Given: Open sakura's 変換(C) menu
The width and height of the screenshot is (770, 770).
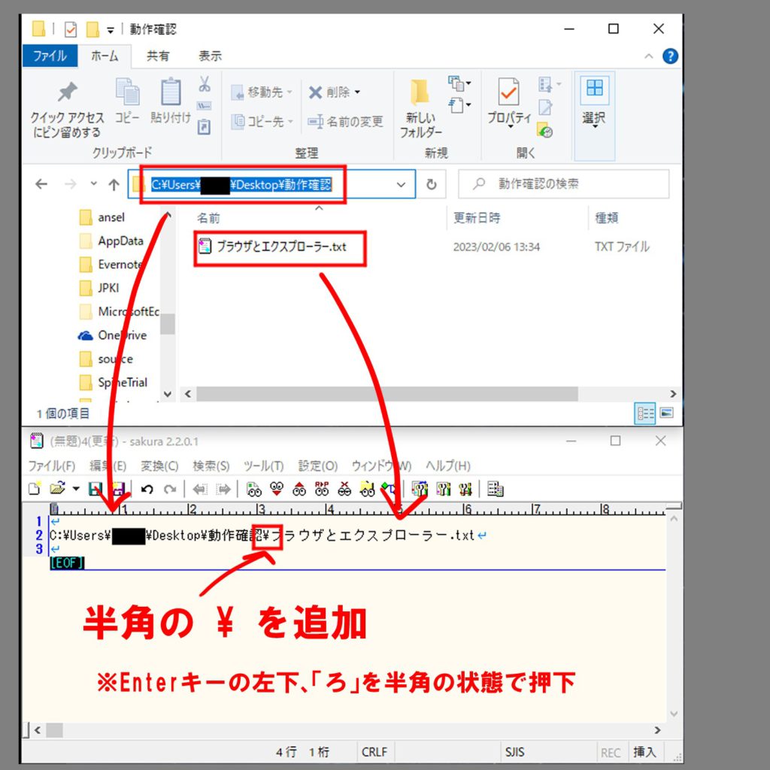Looking at the screenshot, I should pos(159,465).
